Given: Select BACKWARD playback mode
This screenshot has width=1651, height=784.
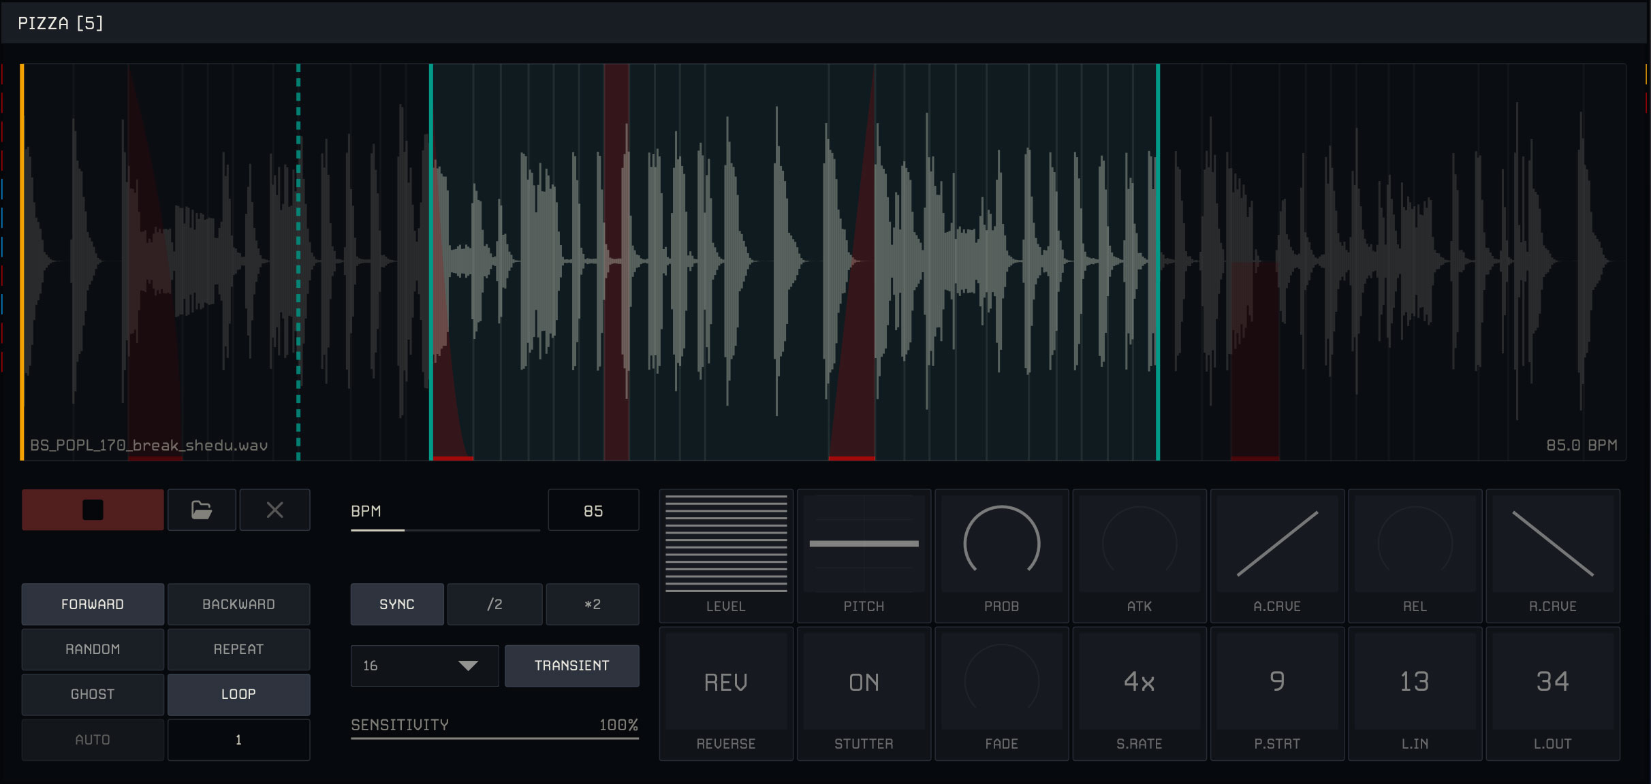Looking at the screenshot, I should coord(238,604).
